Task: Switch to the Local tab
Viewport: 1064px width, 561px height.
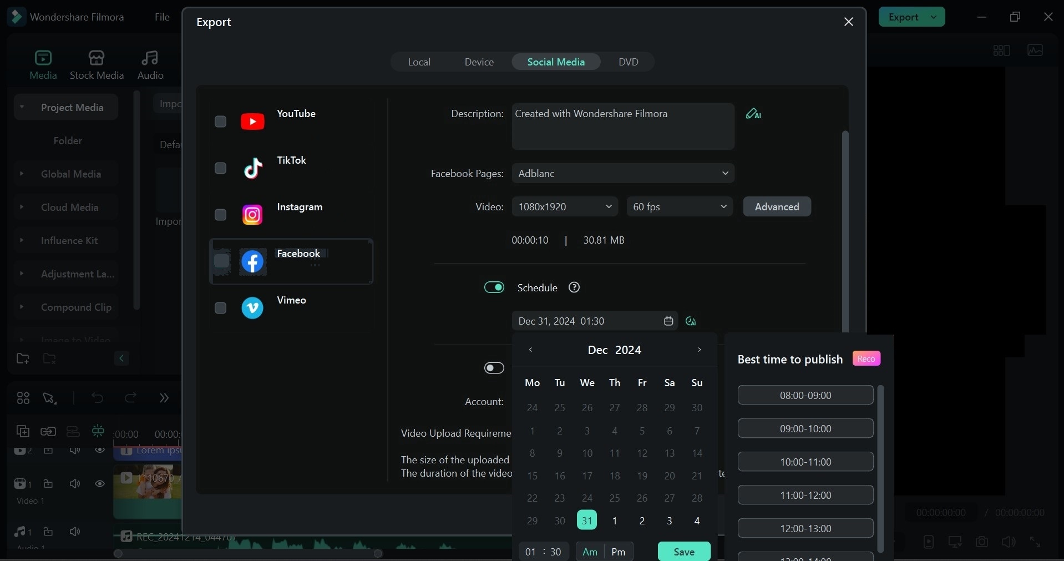Action: (419, 62)
